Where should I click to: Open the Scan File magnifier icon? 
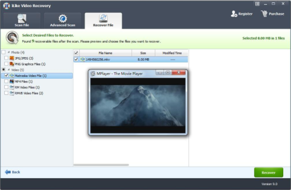(x=21, y=18)
